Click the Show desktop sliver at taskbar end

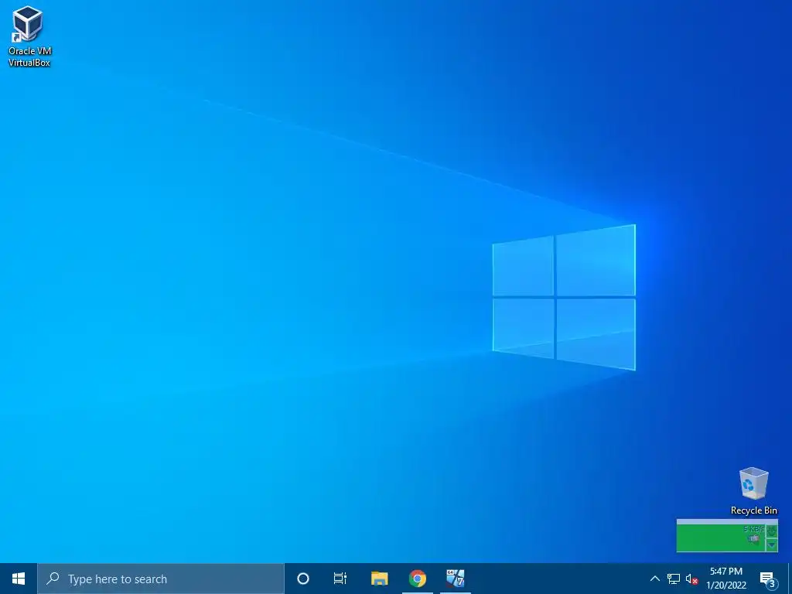[x=790, y=579]
